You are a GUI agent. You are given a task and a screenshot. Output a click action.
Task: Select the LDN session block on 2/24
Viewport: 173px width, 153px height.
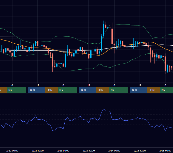(154, 90)
